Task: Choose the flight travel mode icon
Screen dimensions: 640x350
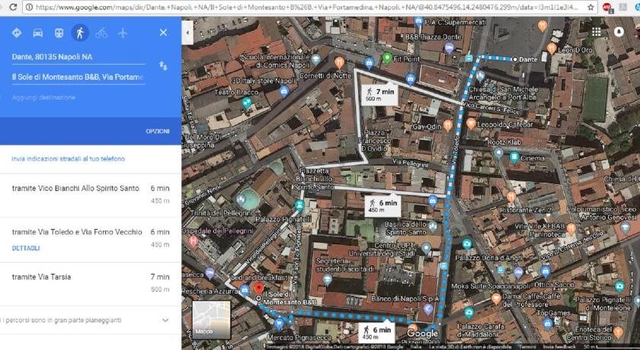Action: [x=123, y=33]
